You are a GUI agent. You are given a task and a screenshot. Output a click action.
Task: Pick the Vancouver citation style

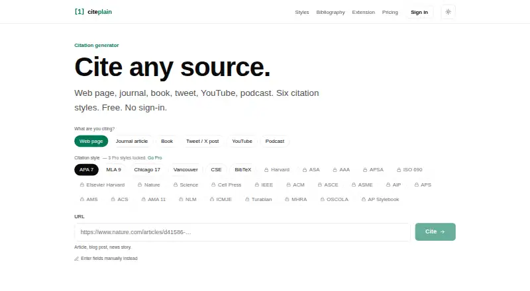click(185, 170)
